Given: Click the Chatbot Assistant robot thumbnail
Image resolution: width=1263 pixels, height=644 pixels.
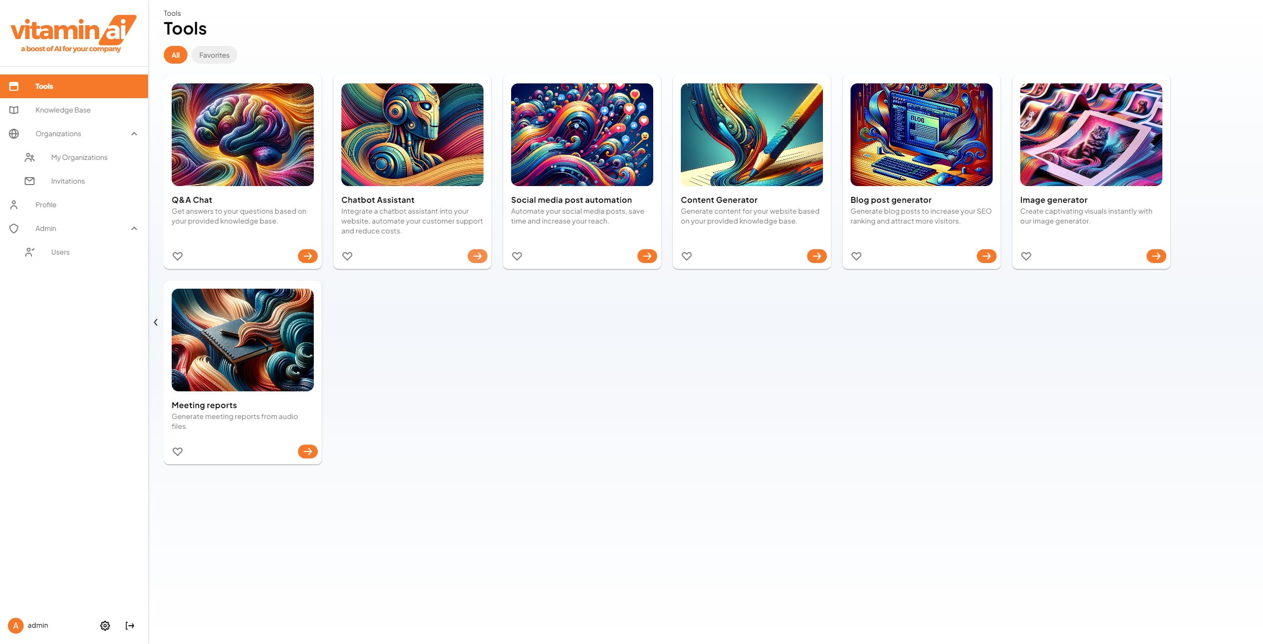Looking at the screenshot, I should pos(412,135).
